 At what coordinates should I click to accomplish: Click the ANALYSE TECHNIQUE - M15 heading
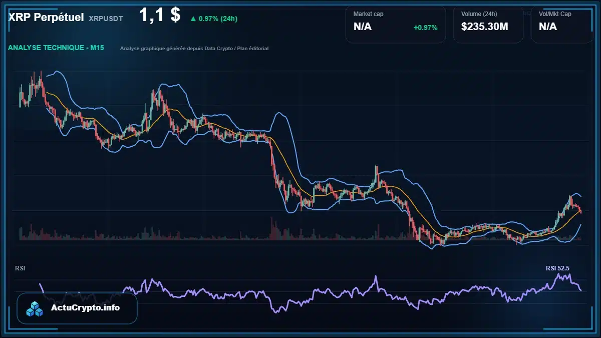pos(56,48)
